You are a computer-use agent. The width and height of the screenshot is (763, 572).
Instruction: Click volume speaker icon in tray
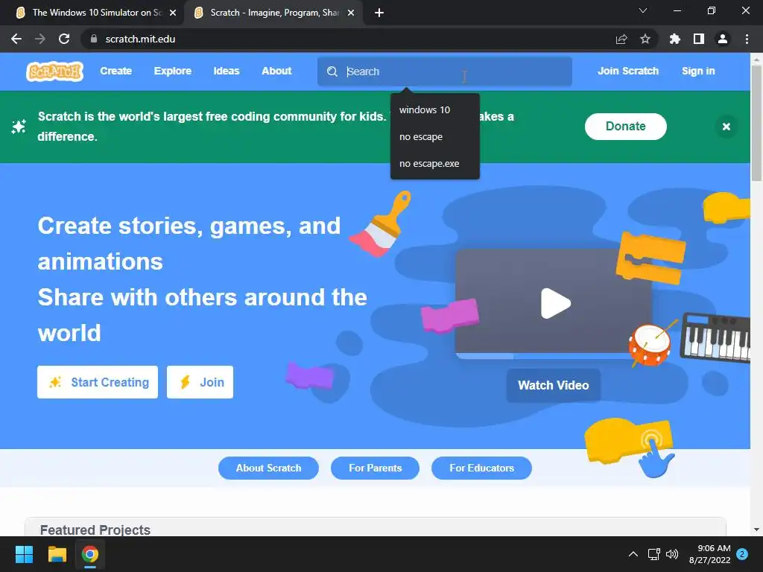click(672, 554)
